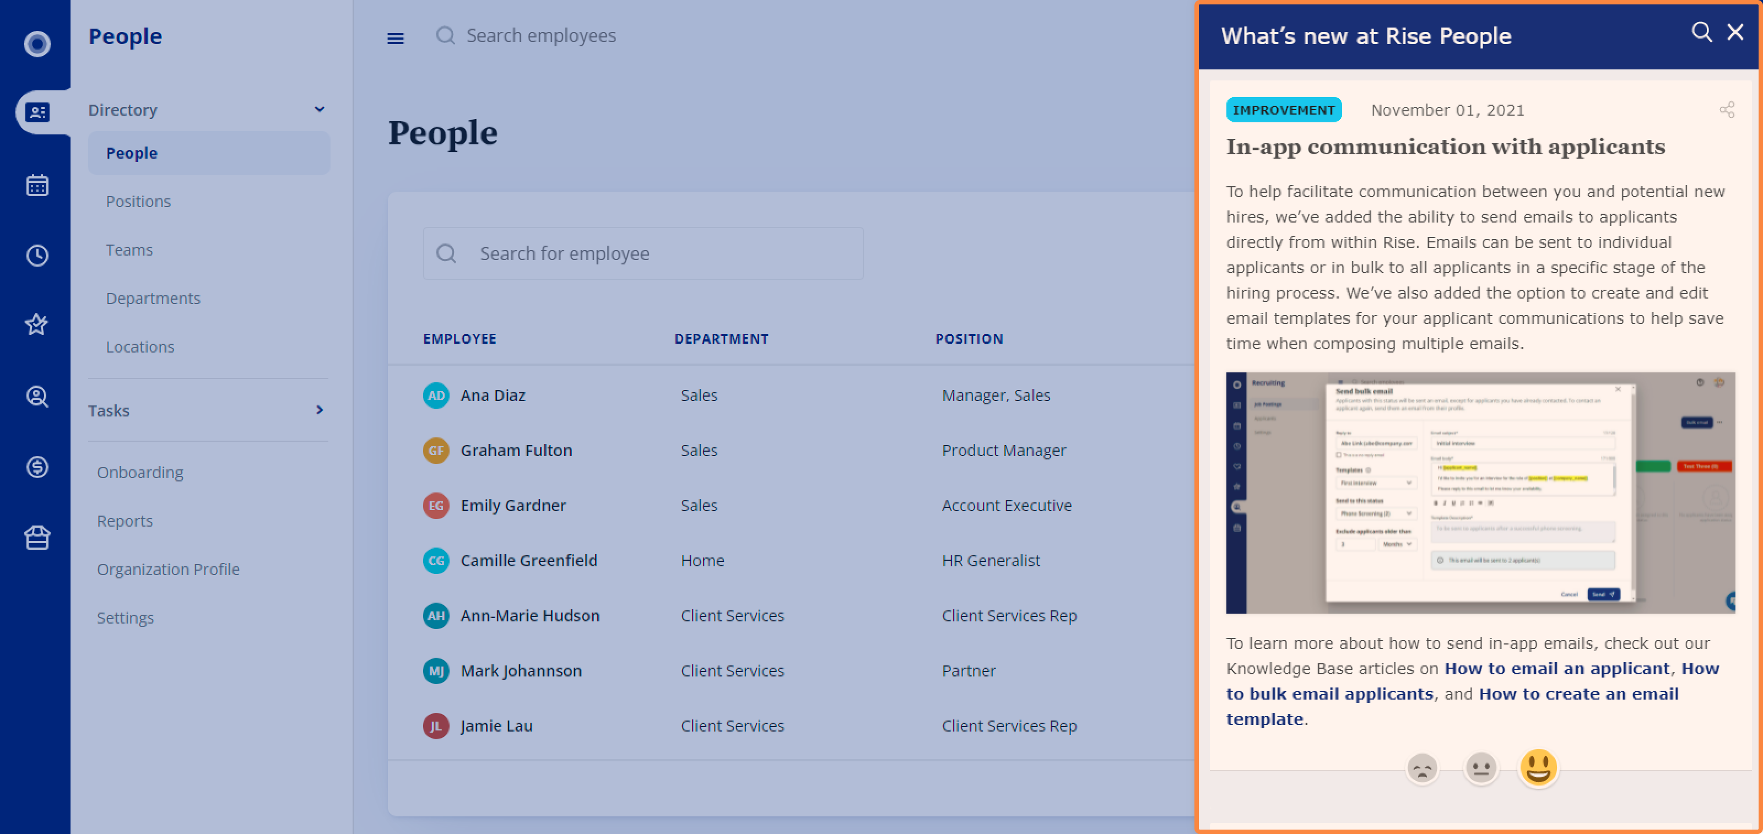Toggle the hamburger menu icon
Image resolution: width=1763 pixels, height=834 pixels.
pos(396,39)
